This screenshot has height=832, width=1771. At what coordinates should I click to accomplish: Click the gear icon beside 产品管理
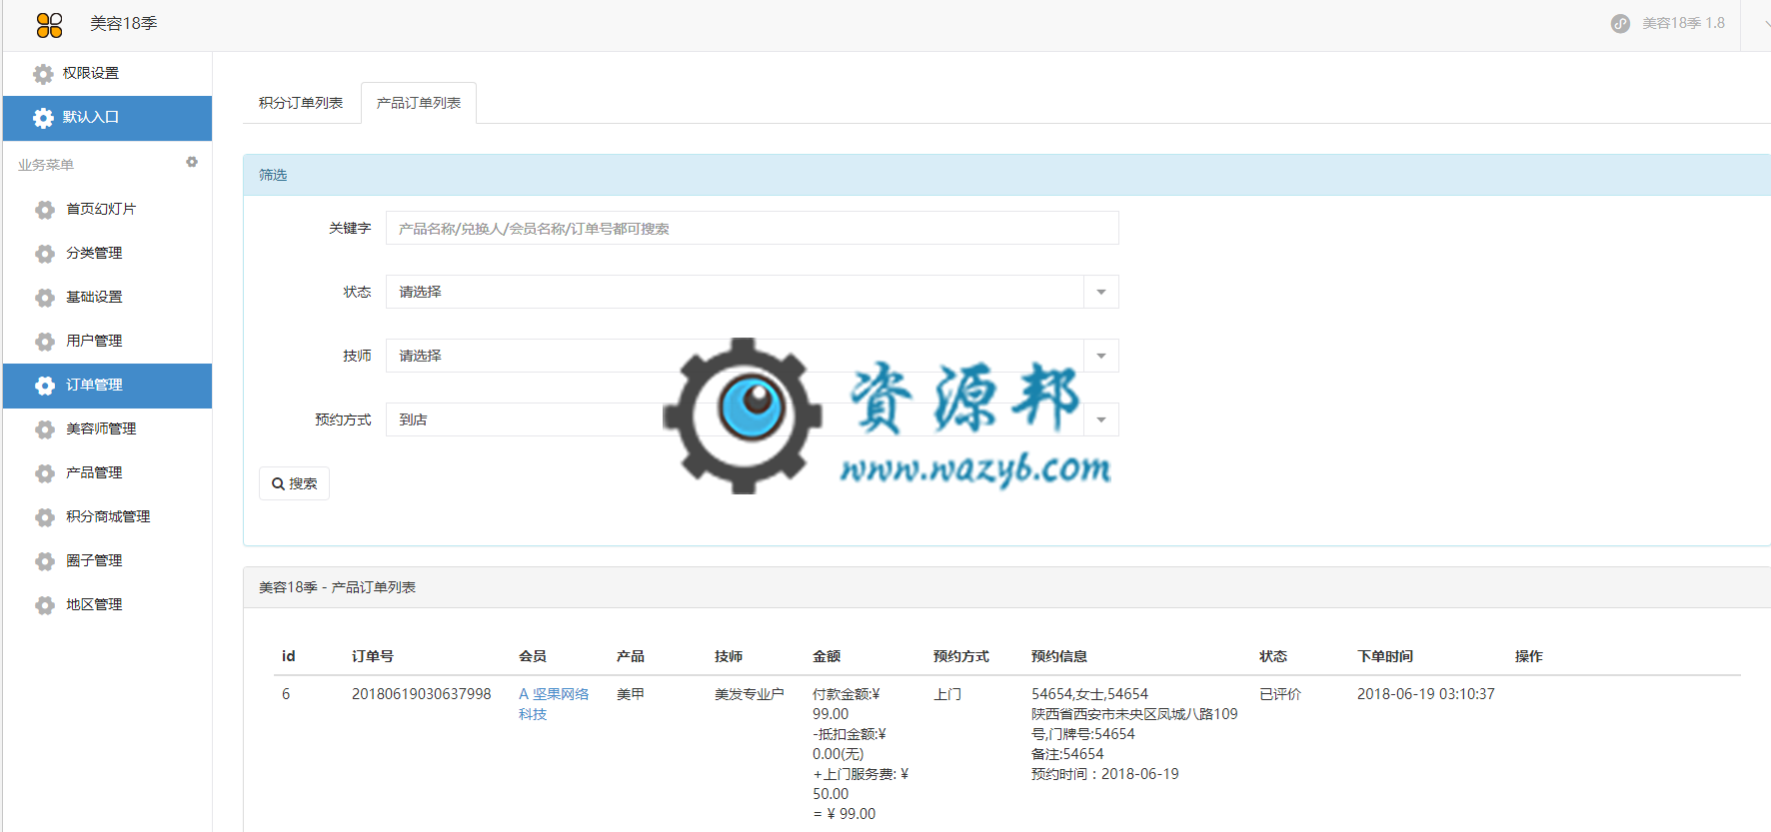tap(45, 473)
